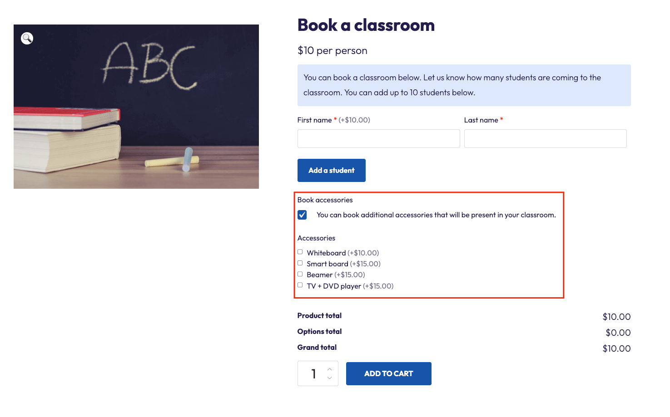Click inside the quantity number field
Viewport: 670px width, 417px height.
[313, 373]
